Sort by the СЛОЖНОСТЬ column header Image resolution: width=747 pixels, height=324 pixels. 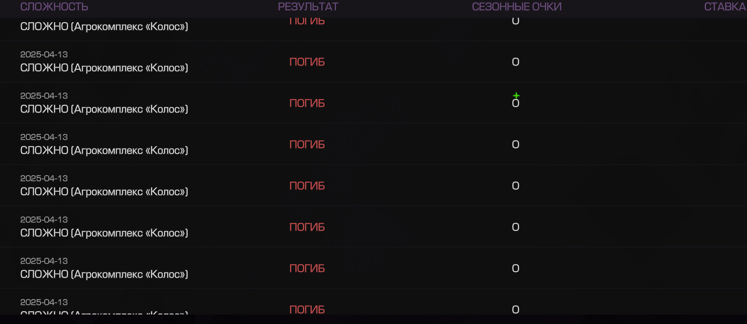pos(54,6)
